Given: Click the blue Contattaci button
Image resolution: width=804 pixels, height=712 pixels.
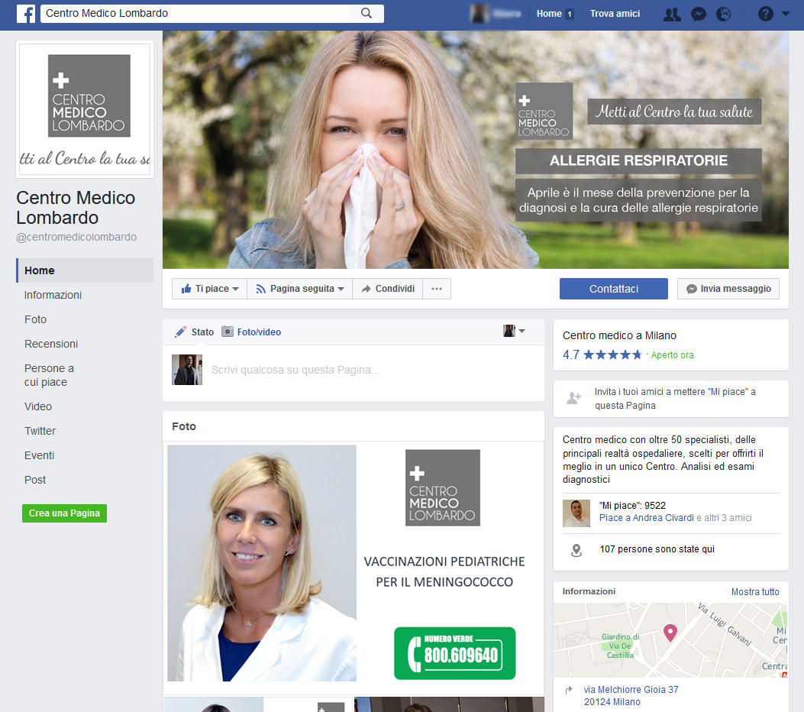Looking at the screenshot, I should coord(614,289).
